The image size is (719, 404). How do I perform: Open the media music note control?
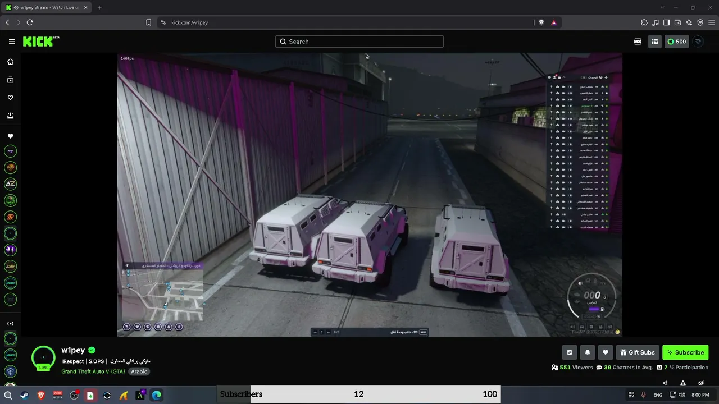(x=656, y=22)
